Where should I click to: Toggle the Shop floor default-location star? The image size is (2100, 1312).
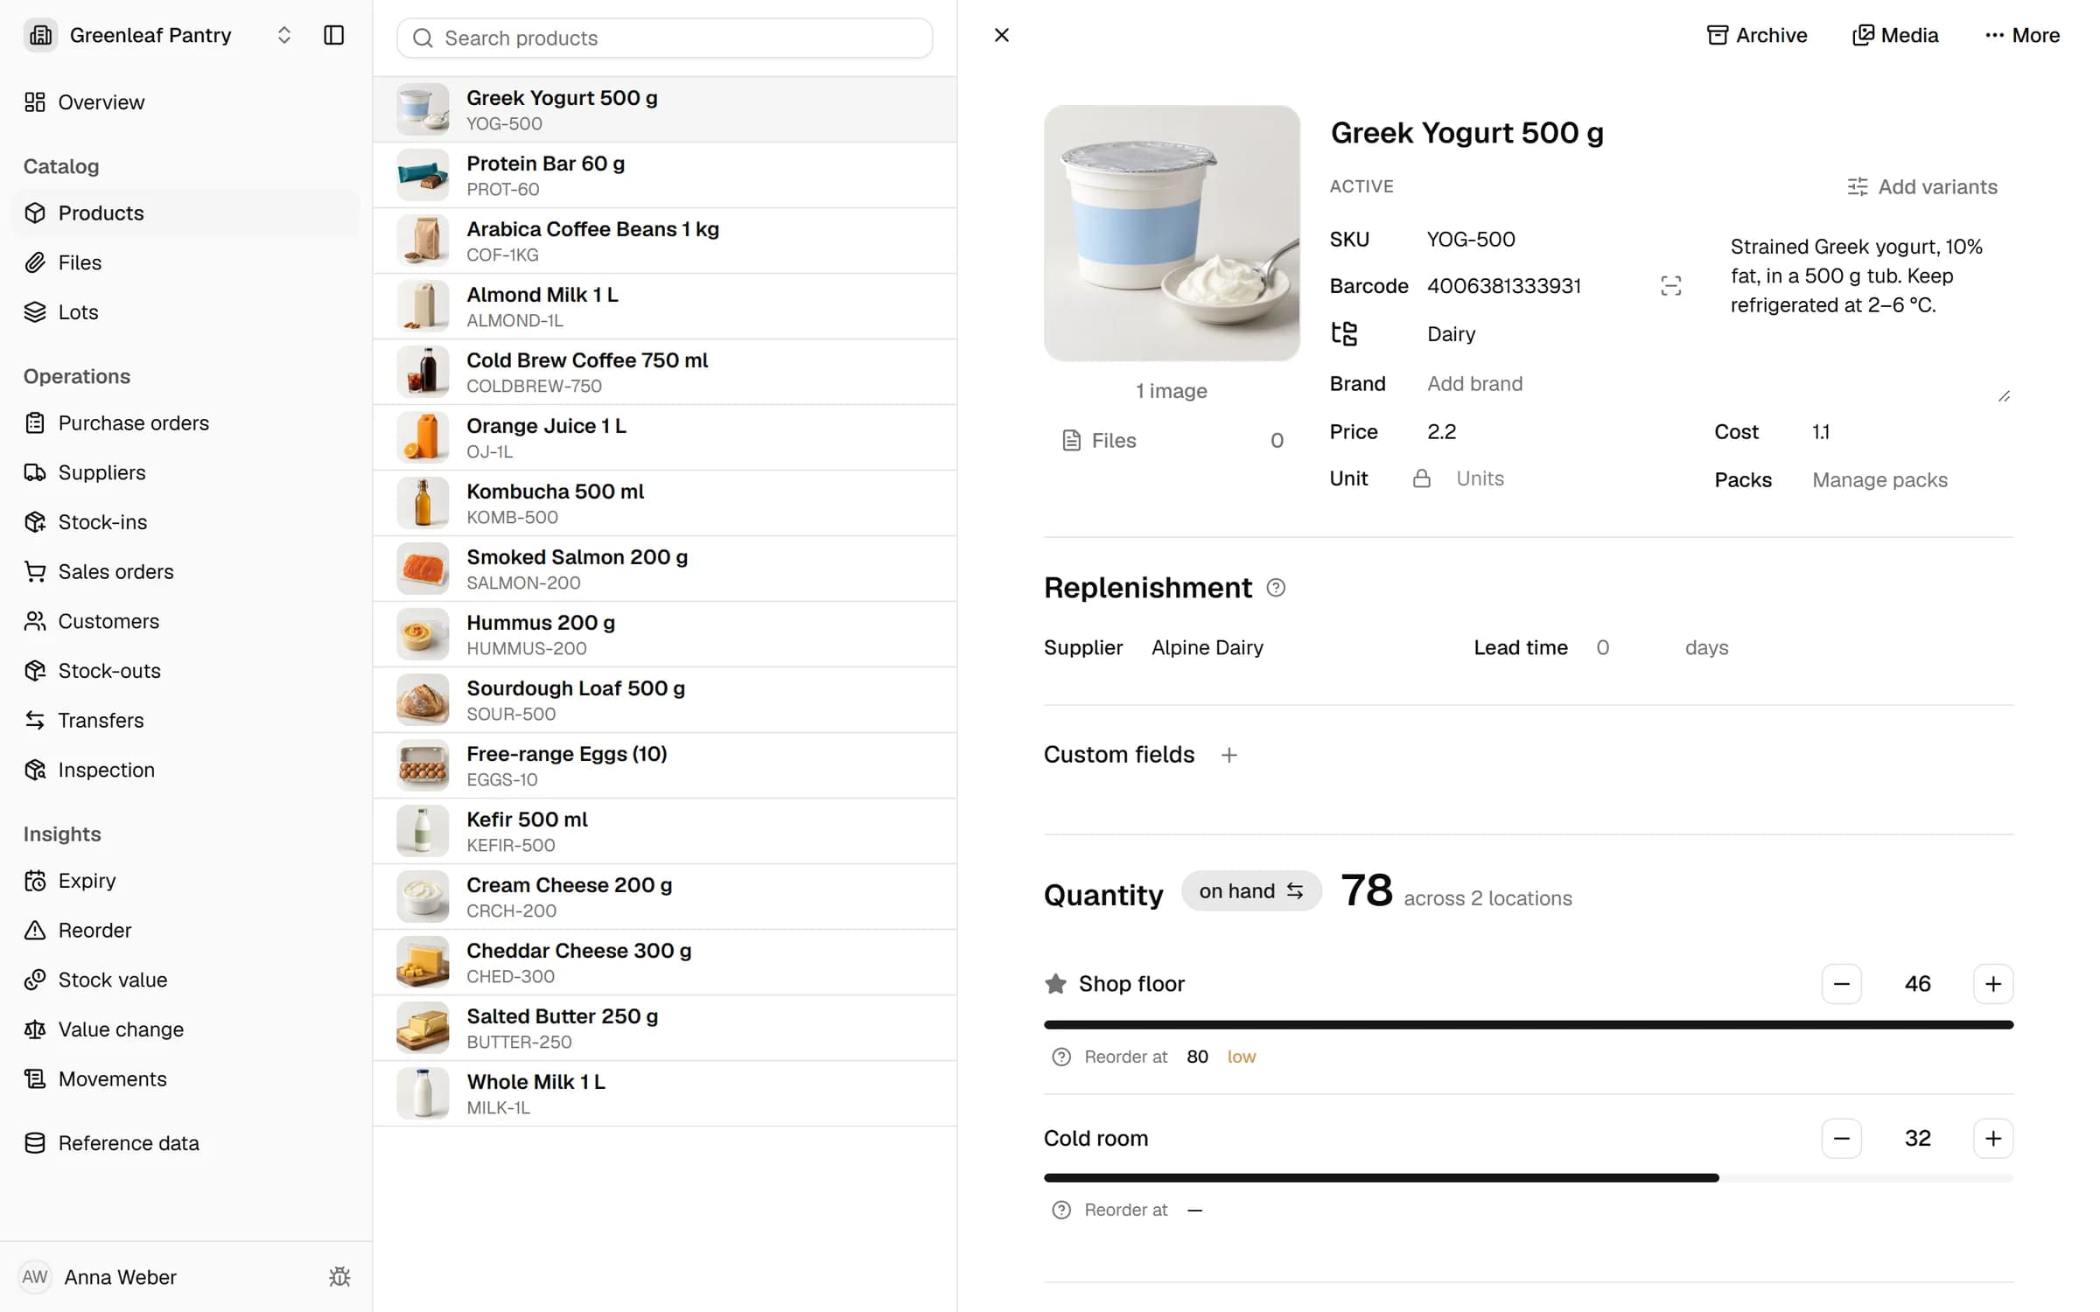tap(1055, 984)
